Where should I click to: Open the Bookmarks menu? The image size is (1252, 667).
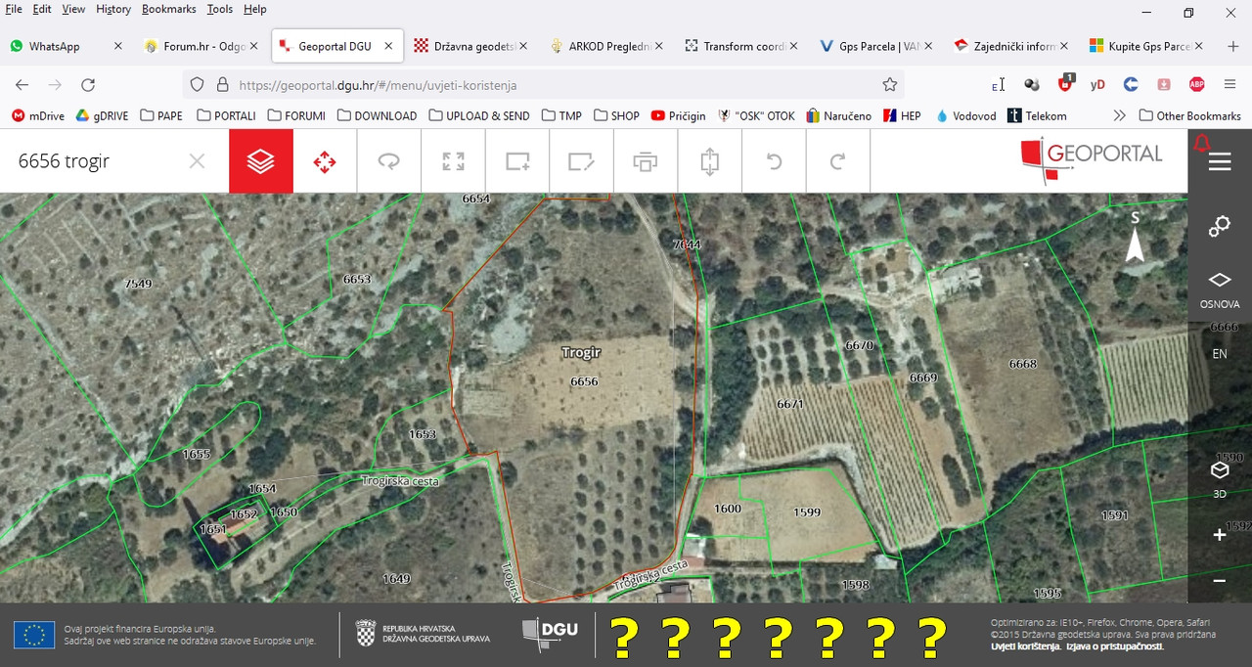[x=168, y=9]
